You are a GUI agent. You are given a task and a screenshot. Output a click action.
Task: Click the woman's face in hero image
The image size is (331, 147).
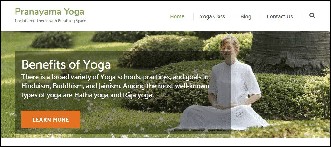point(228,50)
